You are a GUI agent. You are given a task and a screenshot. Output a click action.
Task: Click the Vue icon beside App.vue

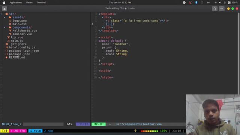tap(8, 37)
